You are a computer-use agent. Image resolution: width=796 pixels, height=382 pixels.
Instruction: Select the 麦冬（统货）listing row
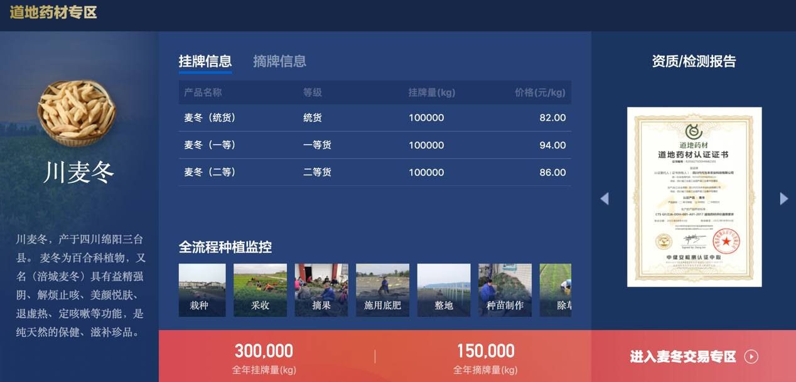[373, 118]
